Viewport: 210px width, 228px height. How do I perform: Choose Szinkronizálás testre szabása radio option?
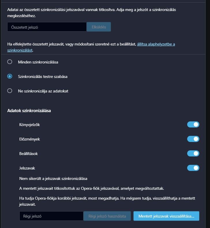click(10, 76)
